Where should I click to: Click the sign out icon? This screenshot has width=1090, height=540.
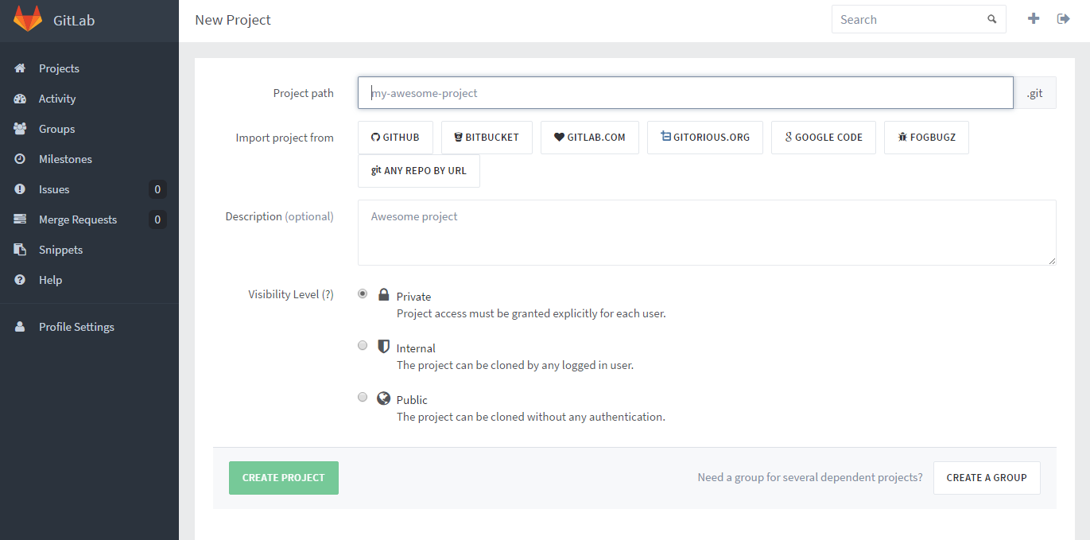[x=1064, y=18]
